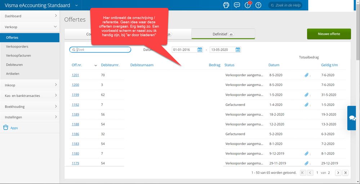Sort by Geldig t/m column header

tap(329, 65)
